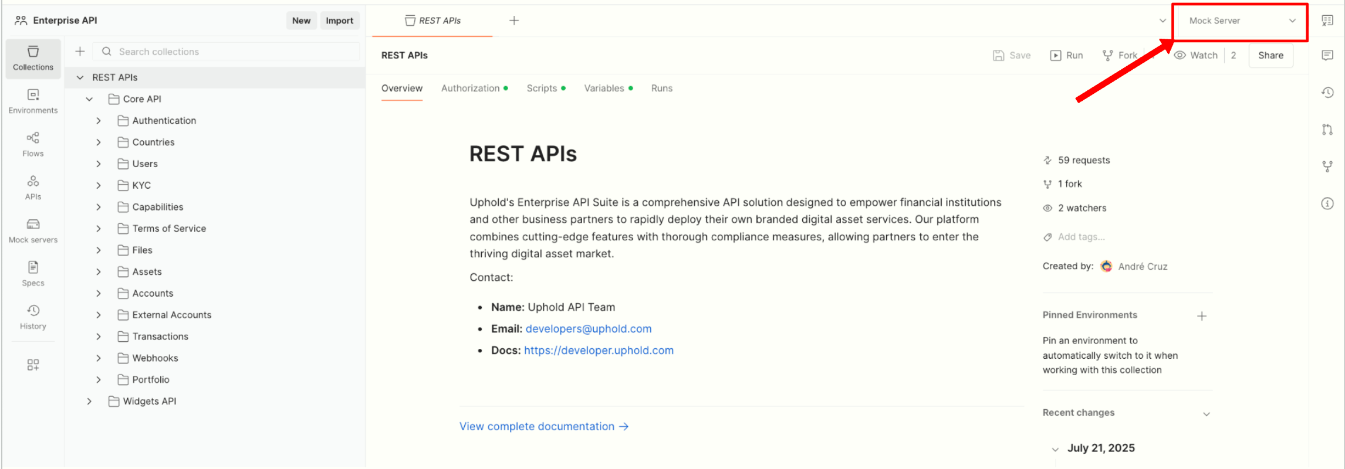Select the Accounts folder
Image resolution: width=1345 pixels, height=469 pixels.
(x=153, y=294)
